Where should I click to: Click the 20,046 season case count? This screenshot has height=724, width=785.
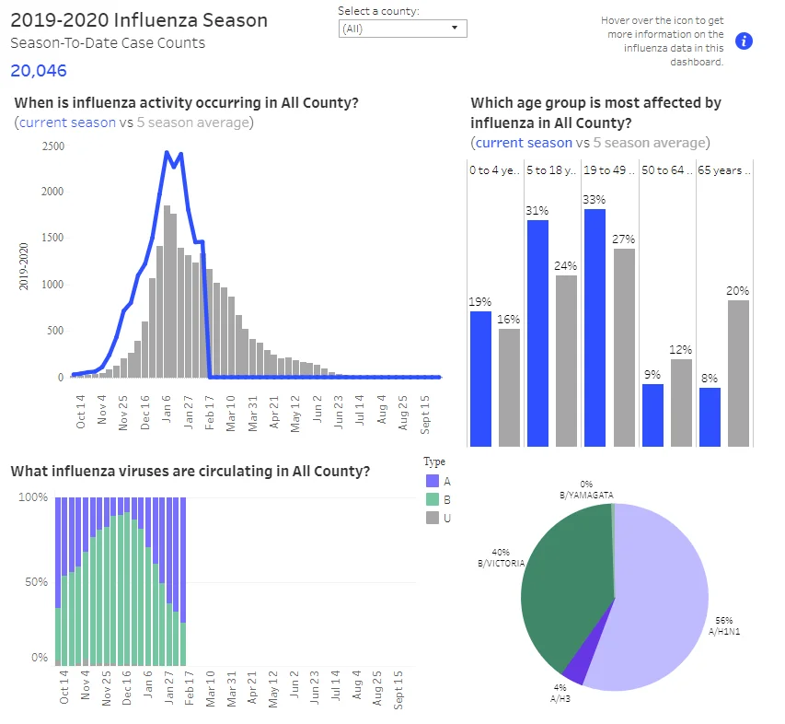click(39, 71)
